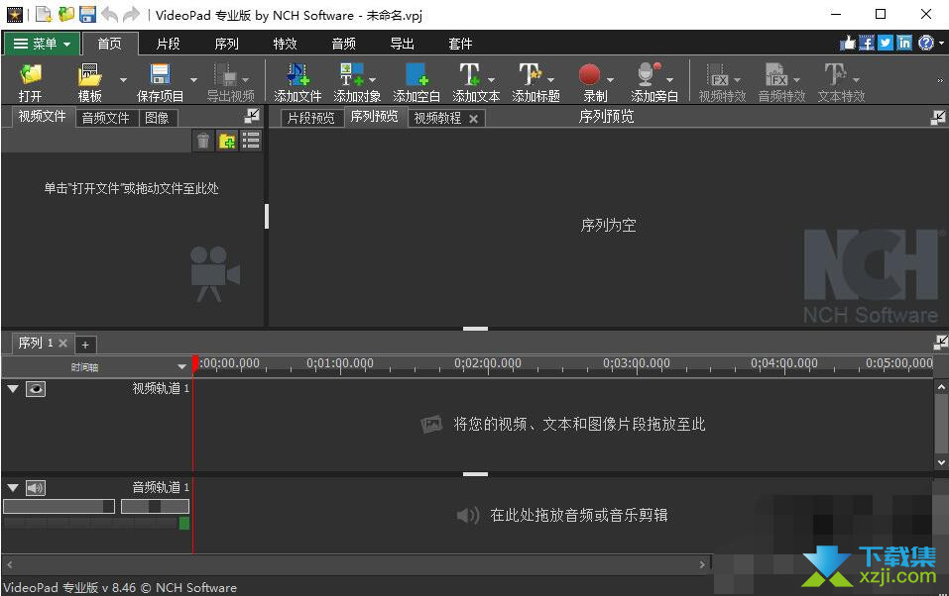Click the open project icon in title bar
Viewport: 949px width, 596px height.
coord(66,14)
